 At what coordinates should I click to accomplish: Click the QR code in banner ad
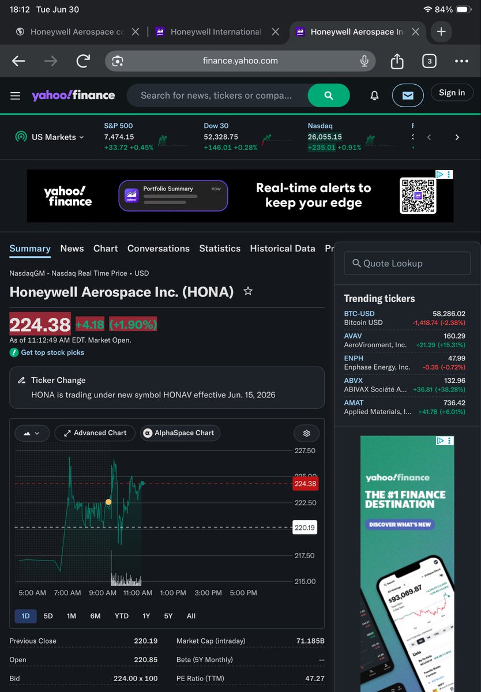point(418,195)
